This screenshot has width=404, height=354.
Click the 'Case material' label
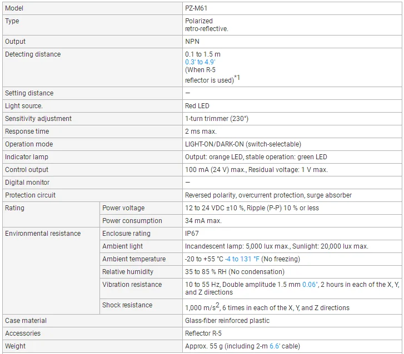click(x=26, y=321)
